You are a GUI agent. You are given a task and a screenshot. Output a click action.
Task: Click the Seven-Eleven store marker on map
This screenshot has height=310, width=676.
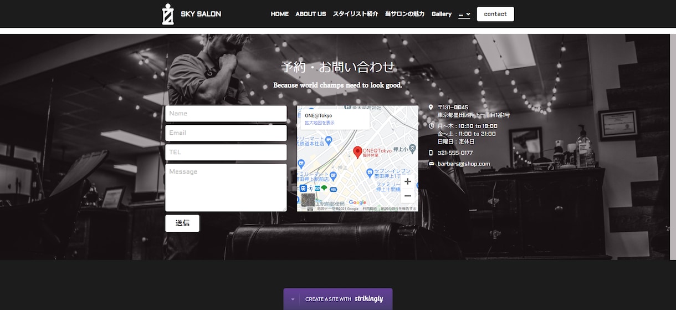click(370, 174)
